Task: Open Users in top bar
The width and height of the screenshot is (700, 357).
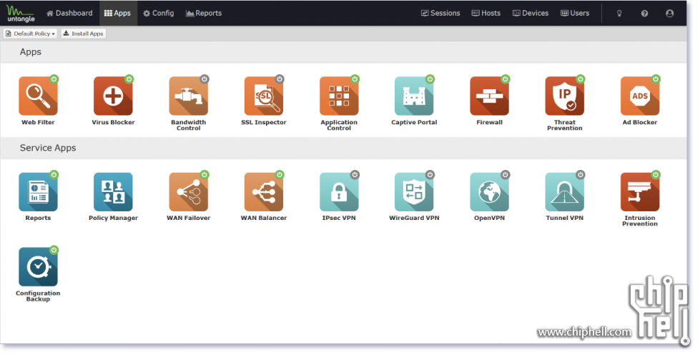Action: pos(575,14)
